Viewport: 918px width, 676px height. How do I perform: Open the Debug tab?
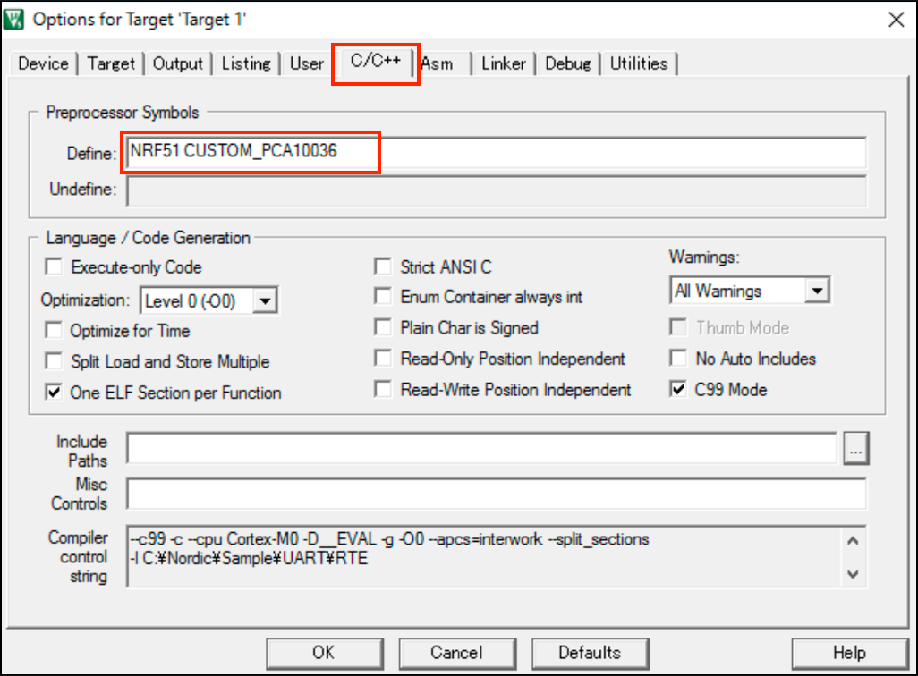tap(568, 64)
